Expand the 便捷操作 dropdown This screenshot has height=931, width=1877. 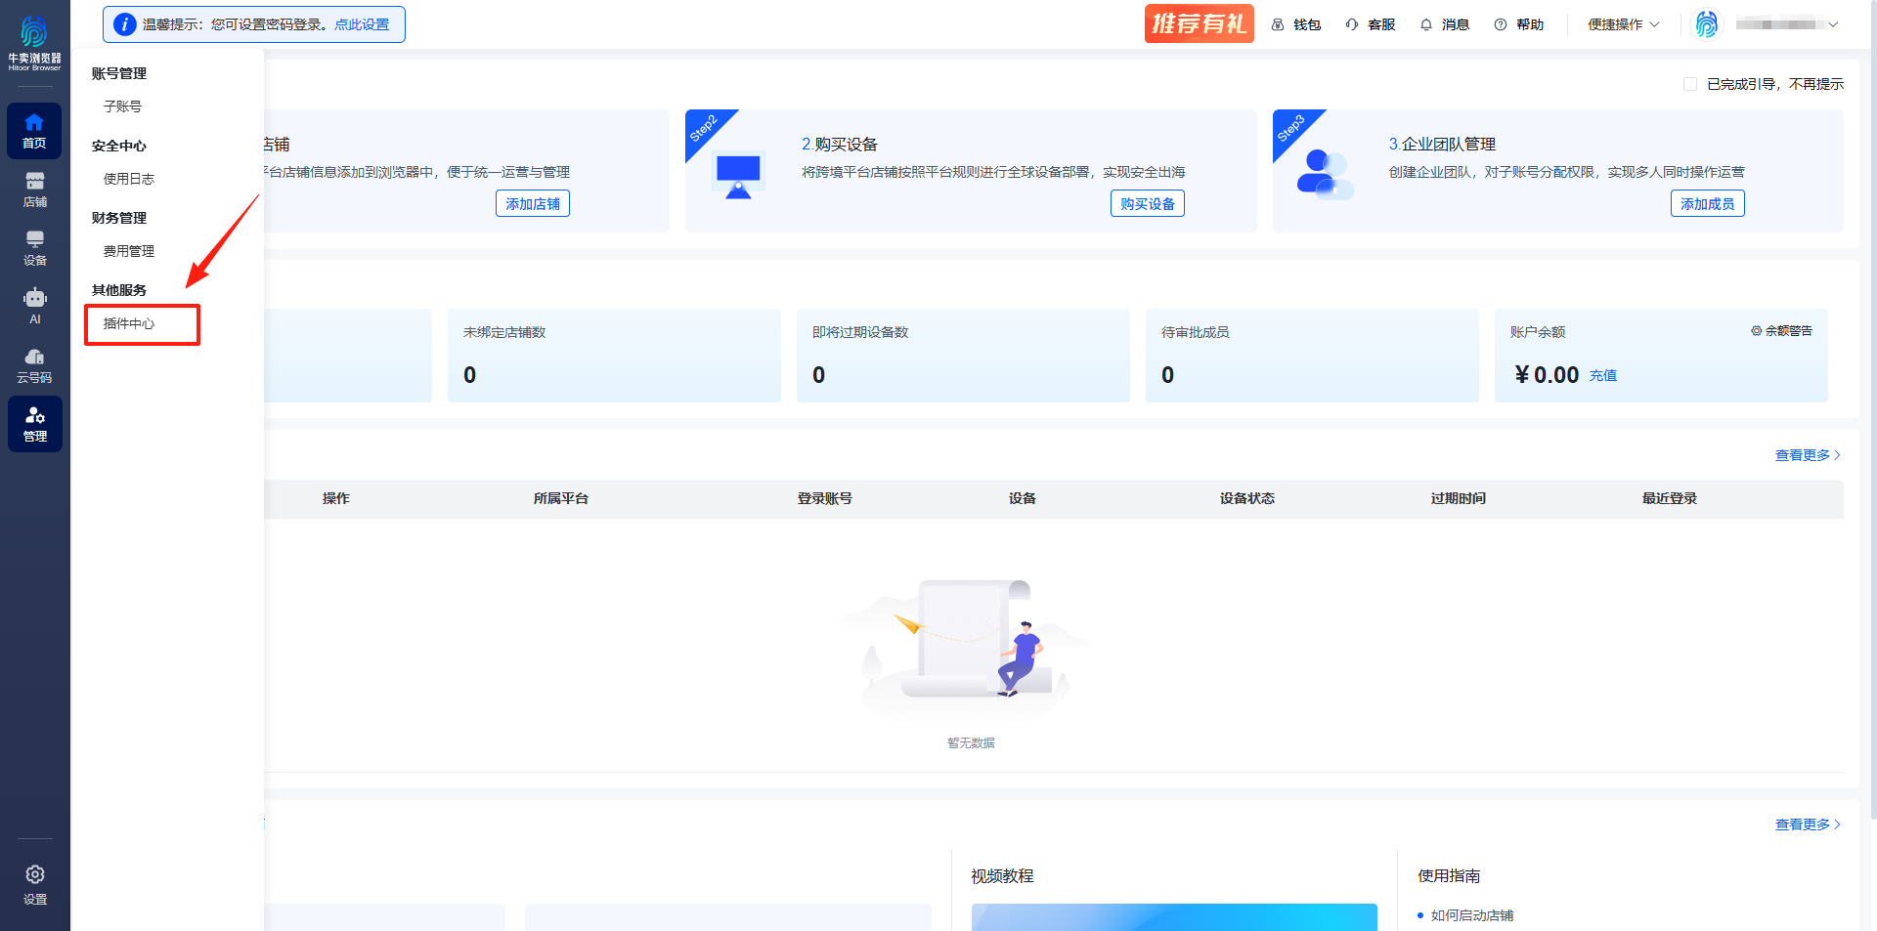coord(1624,24)
